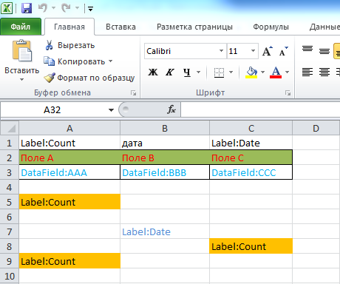The height and width of the screenshot is (284, 340).
Task: Cut selection with Вырезать
Action: 69,45
